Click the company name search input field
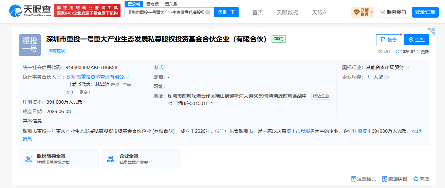The width and height of the screenshot is (445, 188). [166, 12]
